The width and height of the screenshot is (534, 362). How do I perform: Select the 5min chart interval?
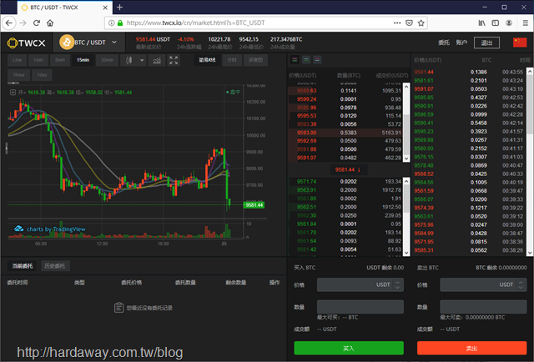[60, 60]
